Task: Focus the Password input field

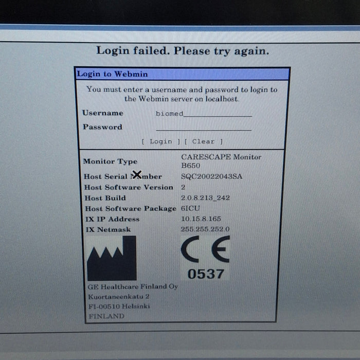Action: coord(204,128)
